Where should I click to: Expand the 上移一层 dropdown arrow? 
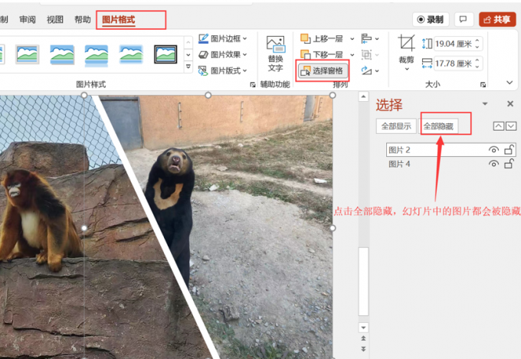(x=352, y=39)
